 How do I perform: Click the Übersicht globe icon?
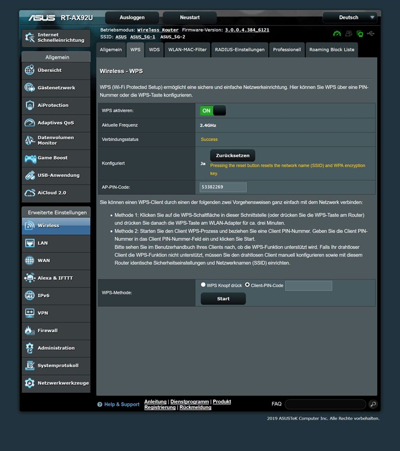click(x=30, y=70)
